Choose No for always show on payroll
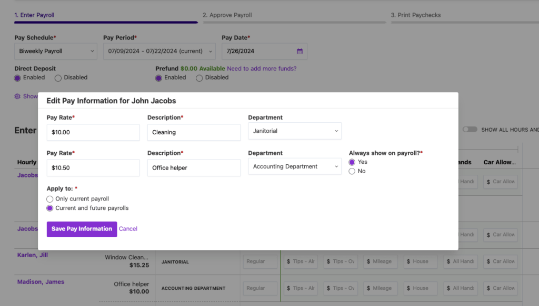 click(x=352, y=171)
